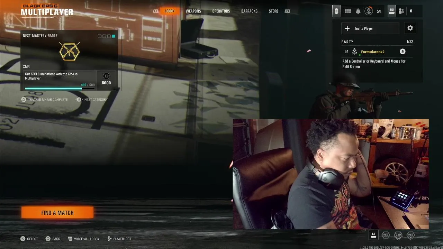
Task: Click the plus icon beside Invite Player
Action: click(347, 28)
